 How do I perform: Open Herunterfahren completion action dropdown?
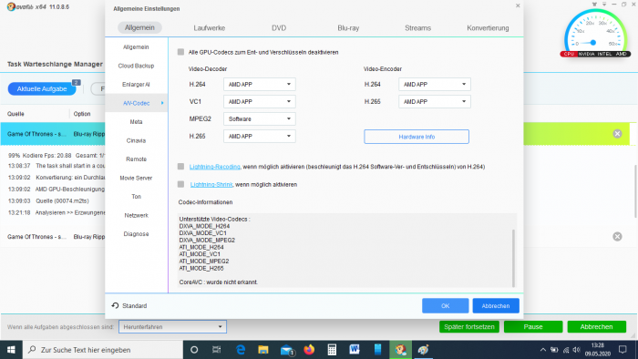(172, 326)
